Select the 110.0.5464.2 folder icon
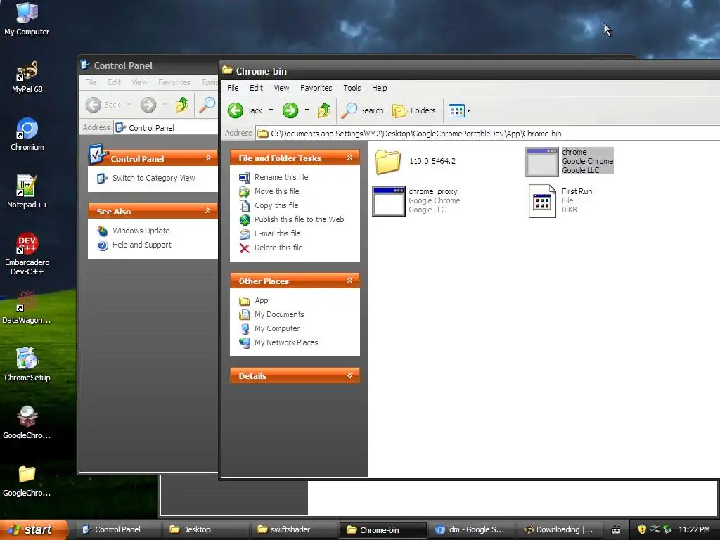This screenshot has width=720, height=540. (x=388, y=161)
